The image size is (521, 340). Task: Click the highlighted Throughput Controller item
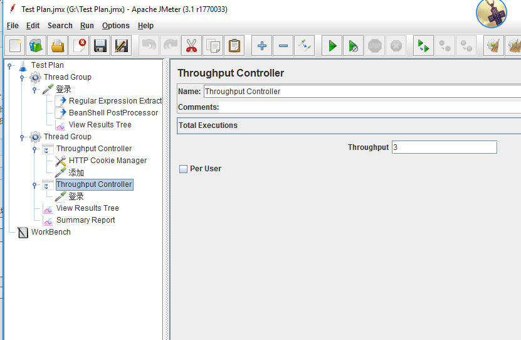coord(95,184)
